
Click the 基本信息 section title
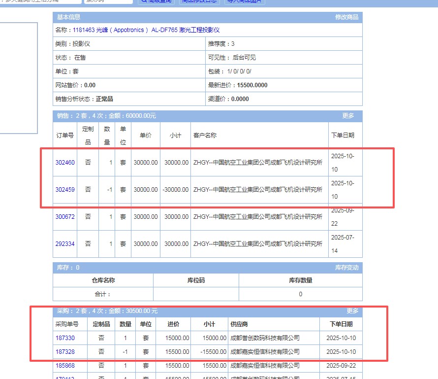point(69,17)
